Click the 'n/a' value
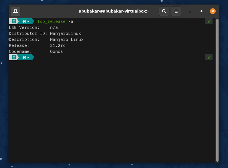The height and width of the screenshot is (168, 228). [x=54, y=27]
